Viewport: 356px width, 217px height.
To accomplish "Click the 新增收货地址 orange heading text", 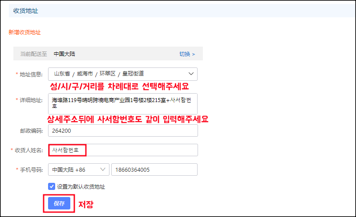I will (x=24, y=32).
